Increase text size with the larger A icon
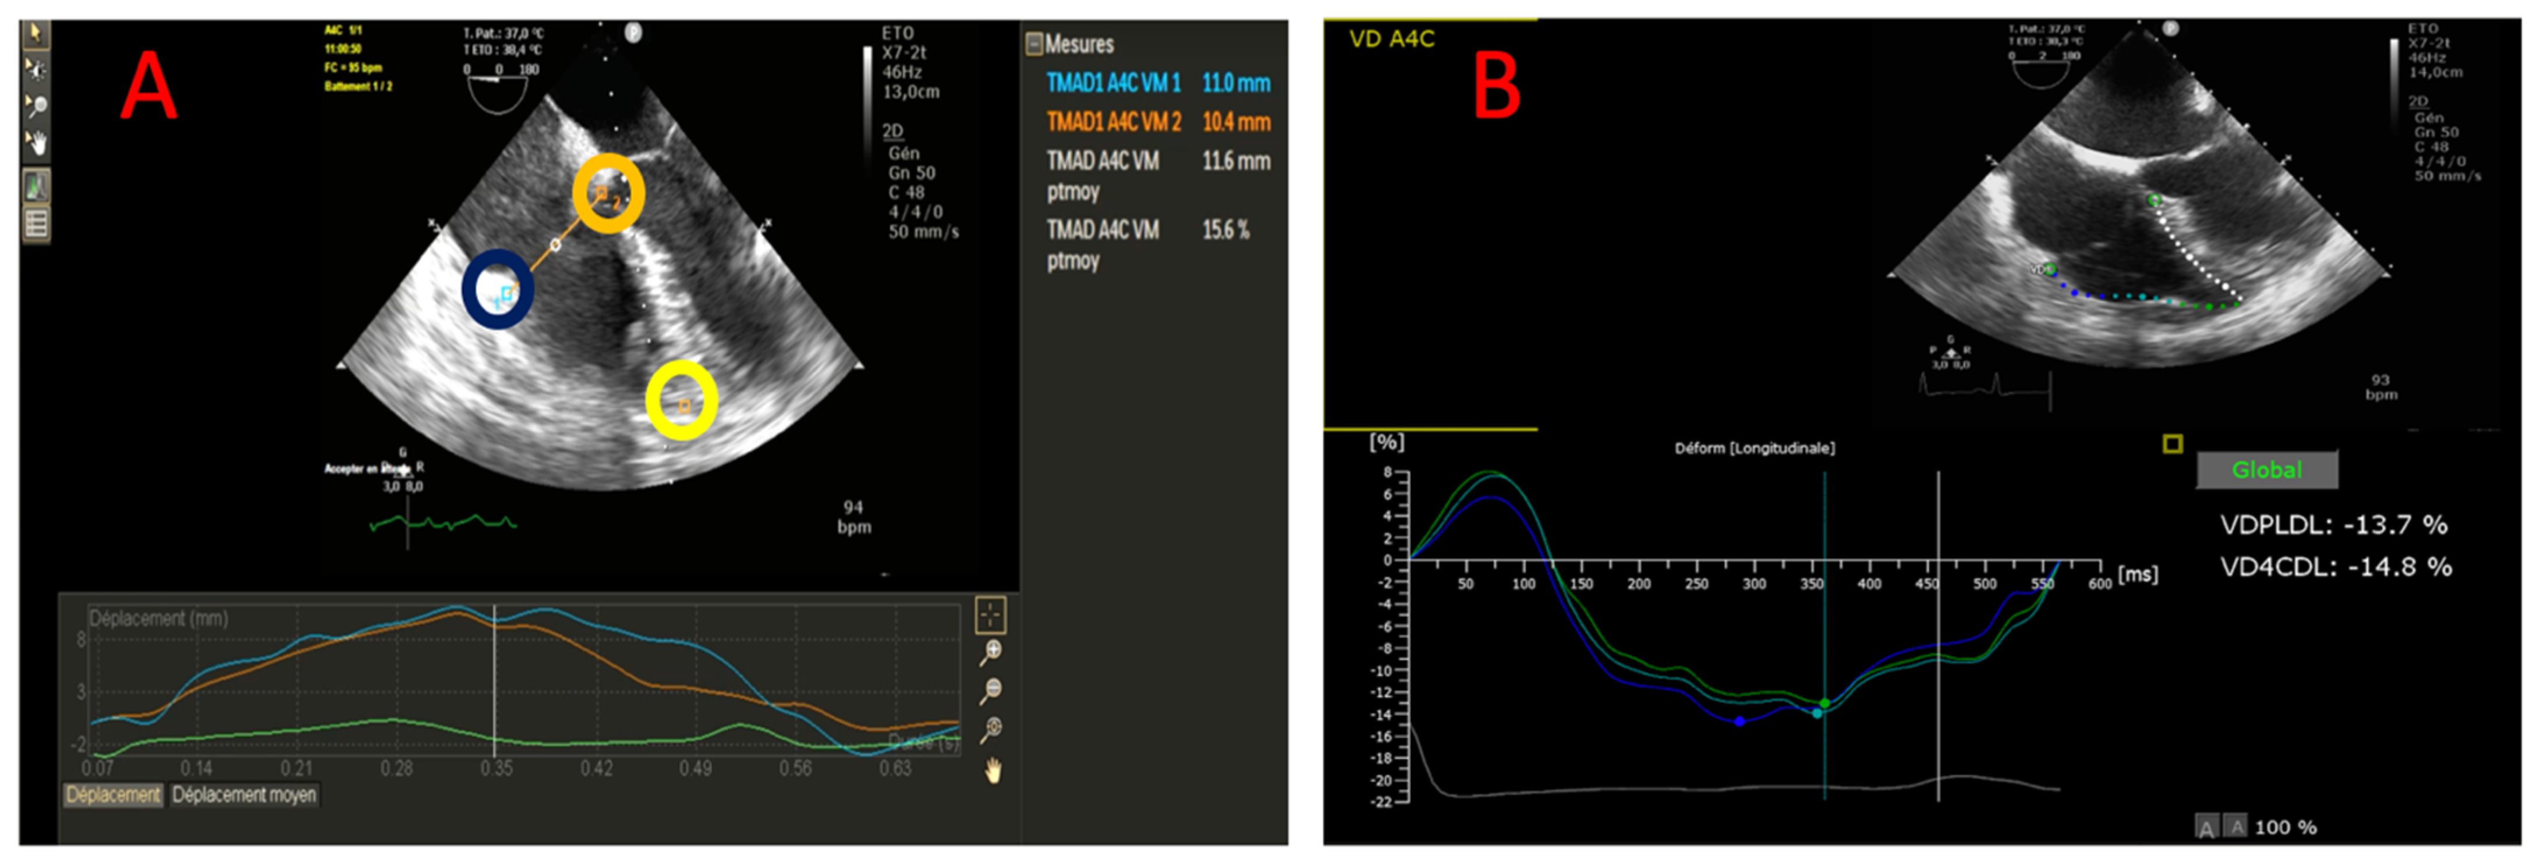The image size is (2544, 867). click(x=2206, y=827)
